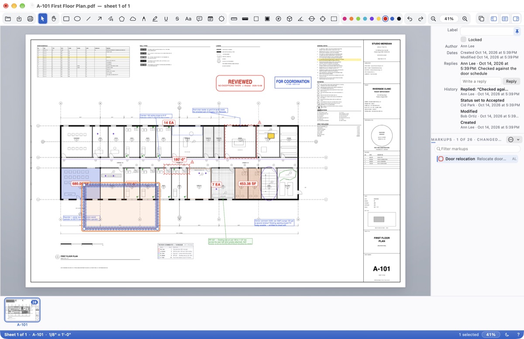
Task: Open the markups options dropdown
Action: (x=514, y=140)
